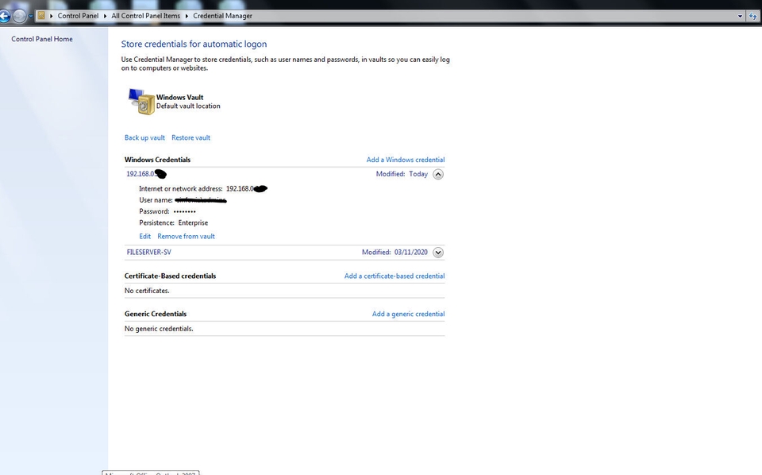
Task: Expand arrow after Control Panel breadcrumb
Action: (105, 16)
